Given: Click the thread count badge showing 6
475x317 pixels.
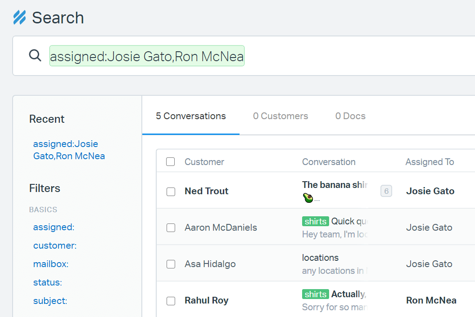Looking at the screenshot, I should tap(386, 191).
